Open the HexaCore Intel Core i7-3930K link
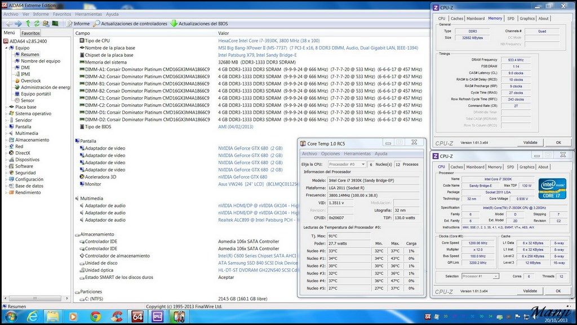 [x=269, y=40]
